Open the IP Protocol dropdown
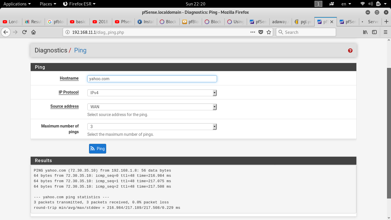 pos(152,93)
